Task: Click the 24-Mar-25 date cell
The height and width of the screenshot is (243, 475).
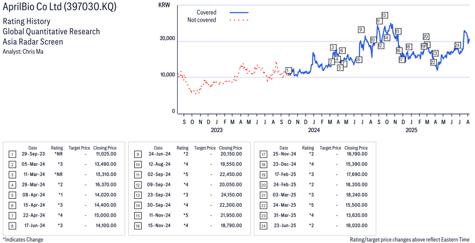Action: [285, 205]
